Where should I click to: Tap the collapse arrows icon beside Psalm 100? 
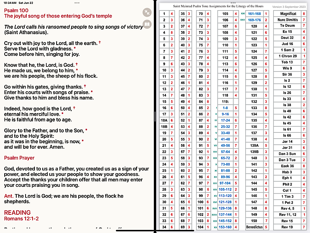[x=147, y=12]
